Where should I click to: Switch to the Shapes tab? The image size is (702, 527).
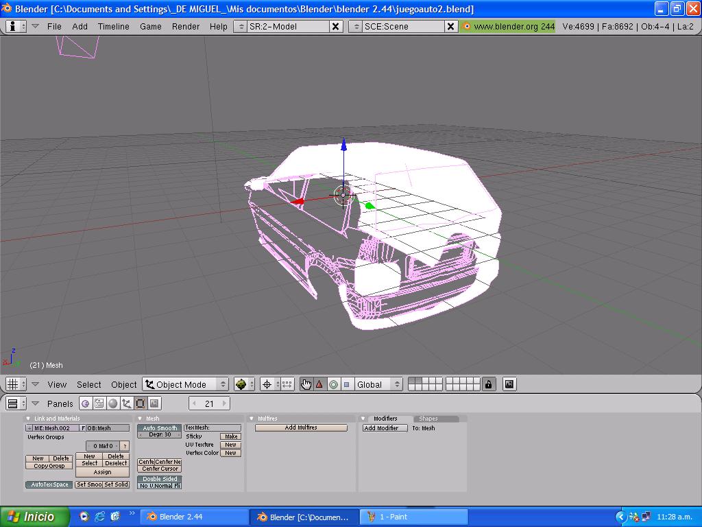428,419
